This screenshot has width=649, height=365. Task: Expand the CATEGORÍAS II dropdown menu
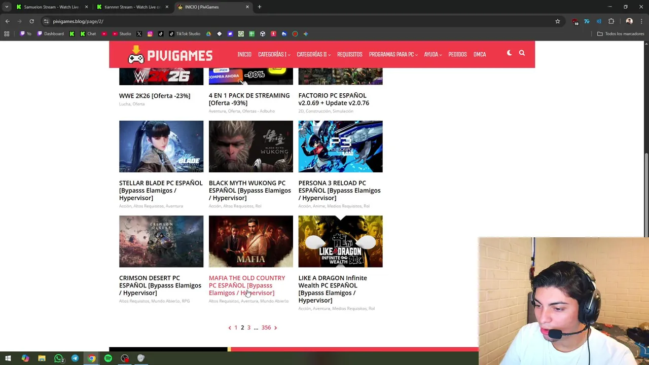point(313,54)
